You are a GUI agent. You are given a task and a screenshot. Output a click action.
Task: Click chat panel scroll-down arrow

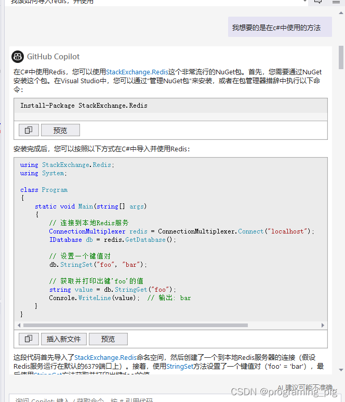(341, 370)
